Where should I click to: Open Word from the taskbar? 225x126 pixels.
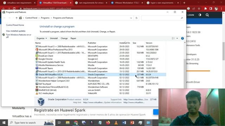(124, 122)
